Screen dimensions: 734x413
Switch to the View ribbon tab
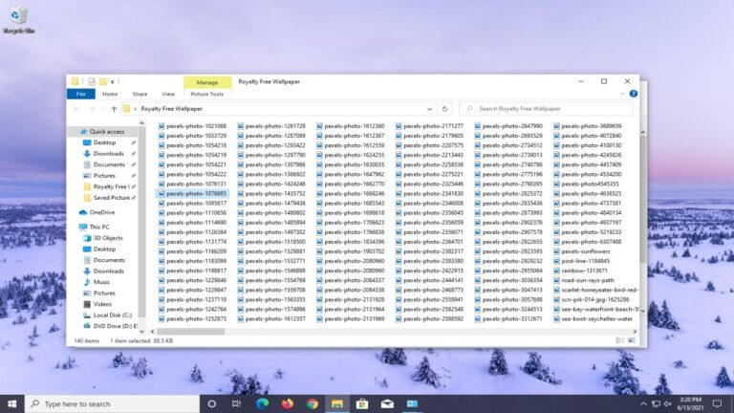(x=168, y=94)
